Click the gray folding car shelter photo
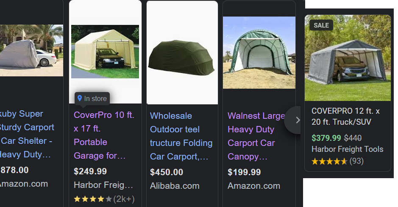This screenshot has height=207, width=398. (31, 50)
